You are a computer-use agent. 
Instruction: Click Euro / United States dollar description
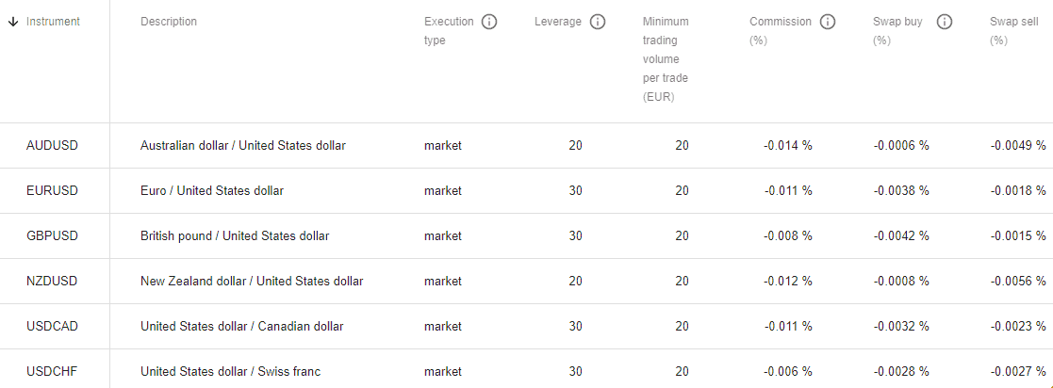click(212, 190)
